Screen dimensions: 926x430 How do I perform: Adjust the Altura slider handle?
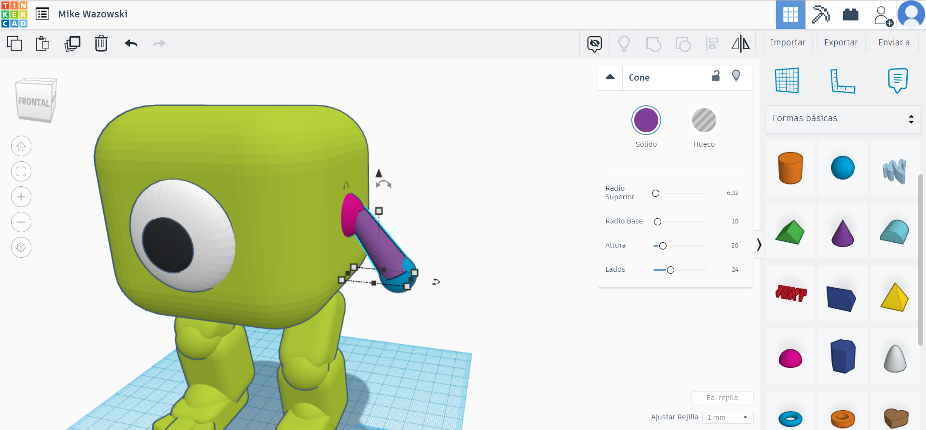[x=663, y=246]
